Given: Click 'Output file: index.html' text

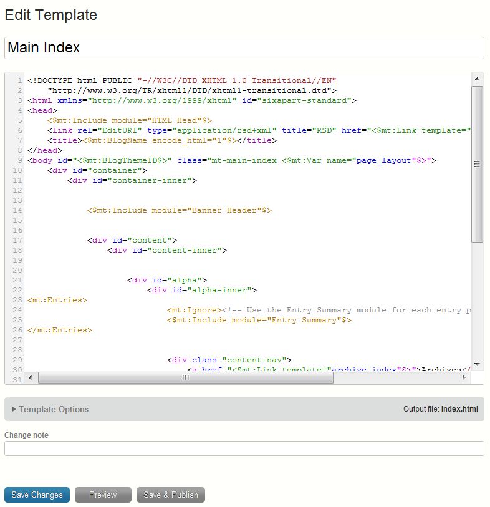Looking at the screenshot, I should pyautogui.click(x=441, y=409).
